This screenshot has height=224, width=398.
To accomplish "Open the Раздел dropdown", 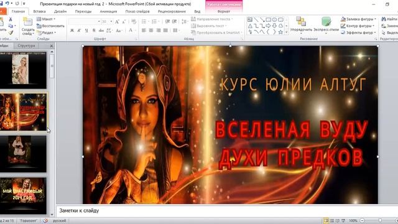I will point(46,32).
